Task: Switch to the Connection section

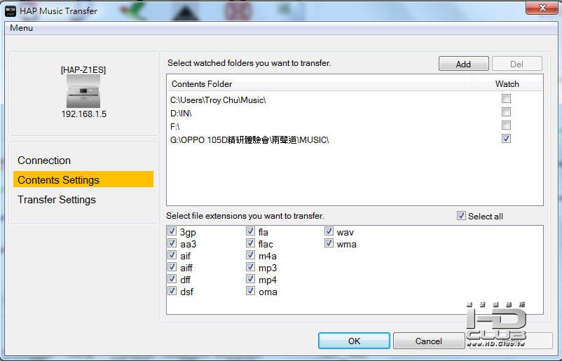Action: pyautogui.click(x=44, y=161)
